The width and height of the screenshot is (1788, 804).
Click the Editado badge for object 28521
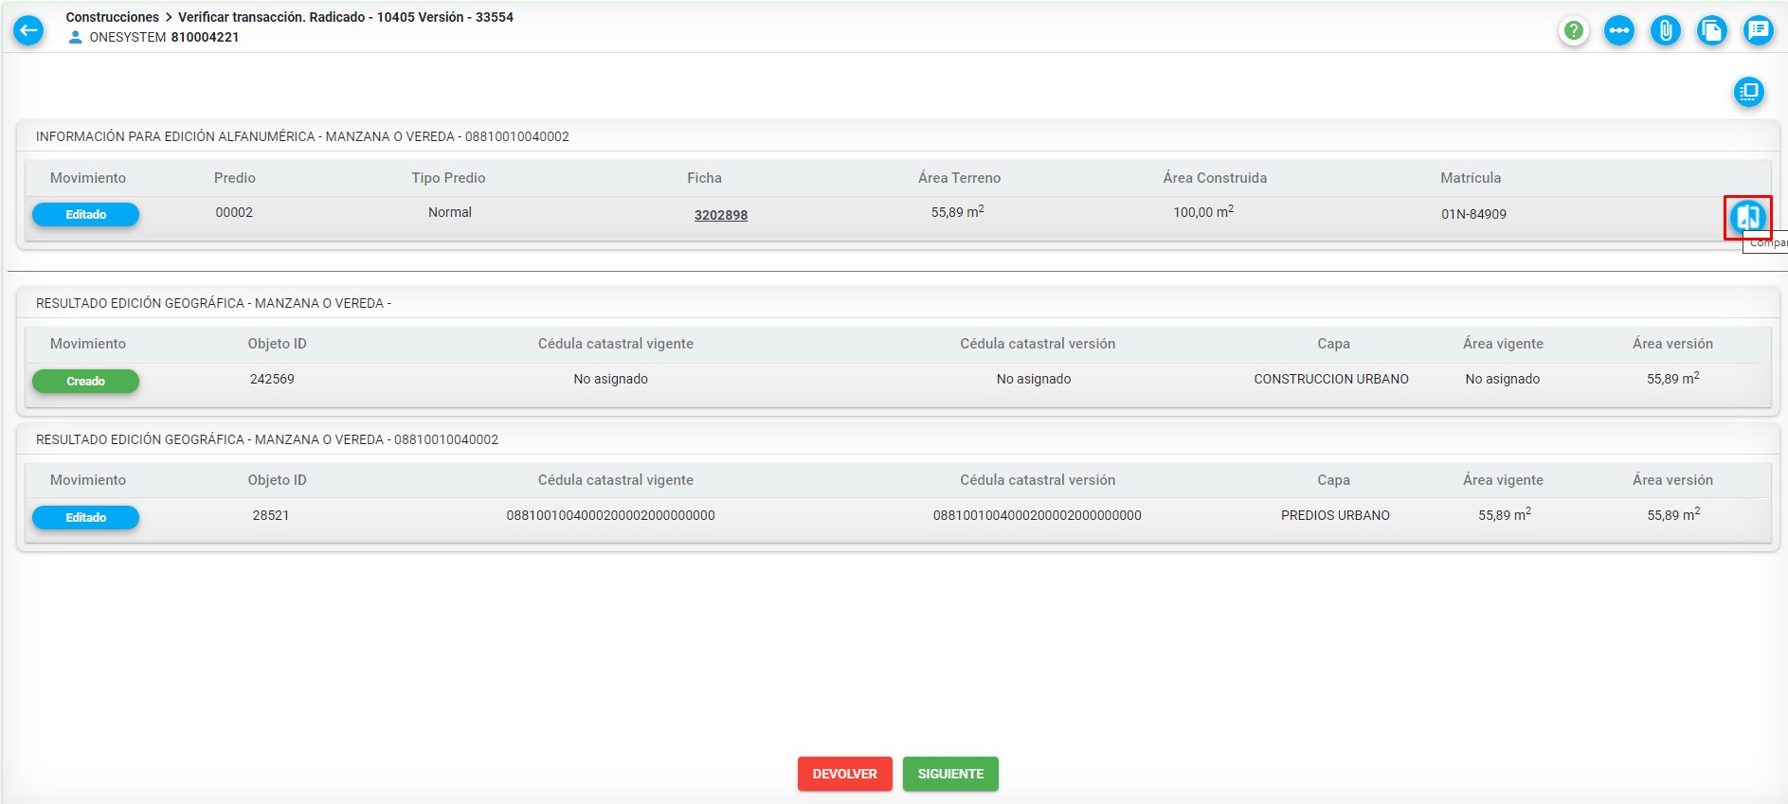coord(85,518)
